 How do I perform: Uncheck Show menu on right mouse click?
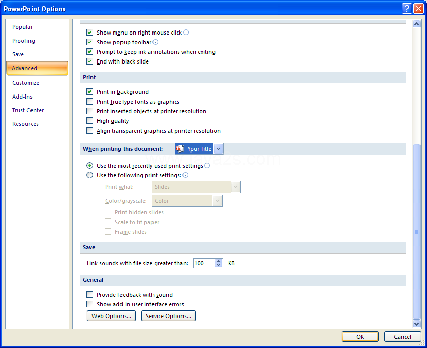tap(89, 33)
